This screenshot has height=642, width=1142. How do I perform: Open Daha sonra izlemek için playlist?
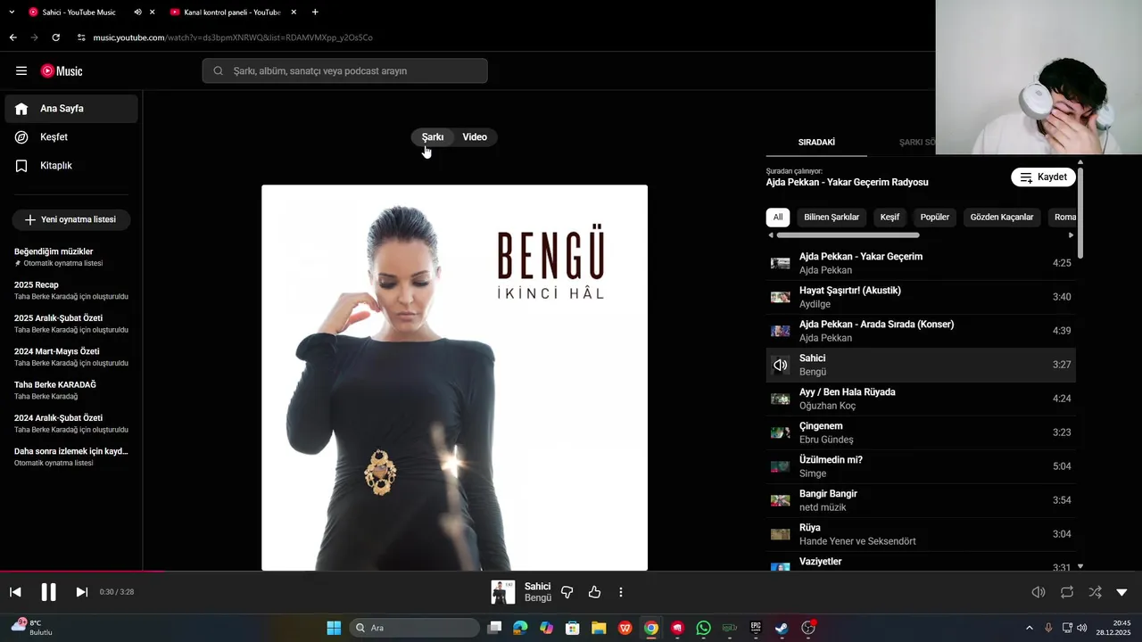71,457
